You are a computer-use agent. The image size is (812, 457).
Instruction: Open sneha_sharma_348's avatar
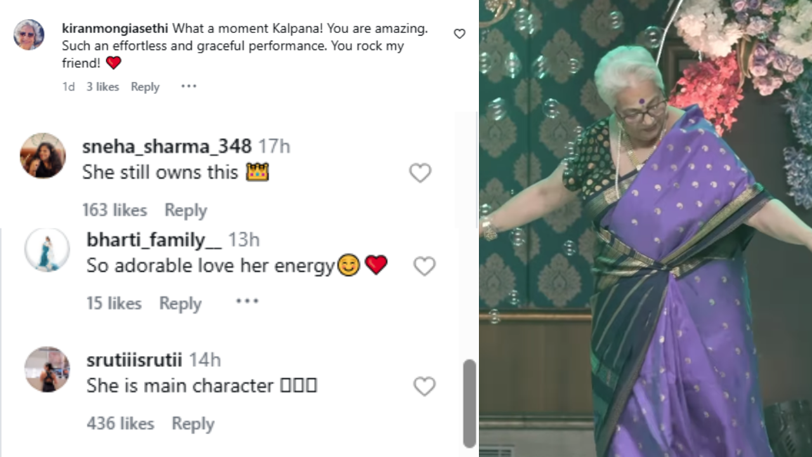click(43, 156)
